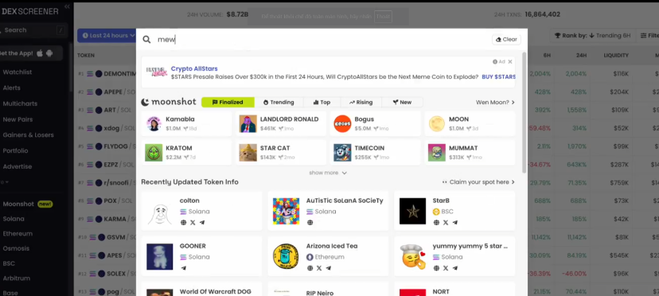659x296 pixels.
Task: Open Watchlist in the sidebar
Action: pos(18,72)
